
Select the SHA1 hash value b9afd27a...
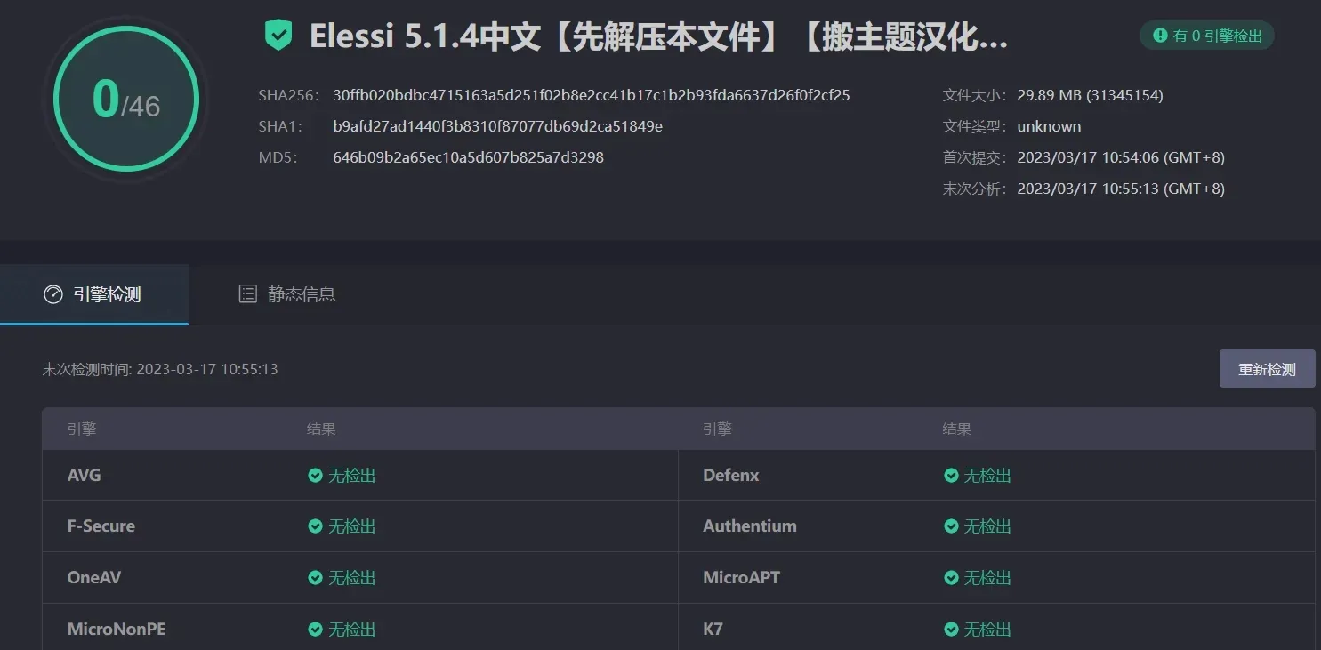497,126
